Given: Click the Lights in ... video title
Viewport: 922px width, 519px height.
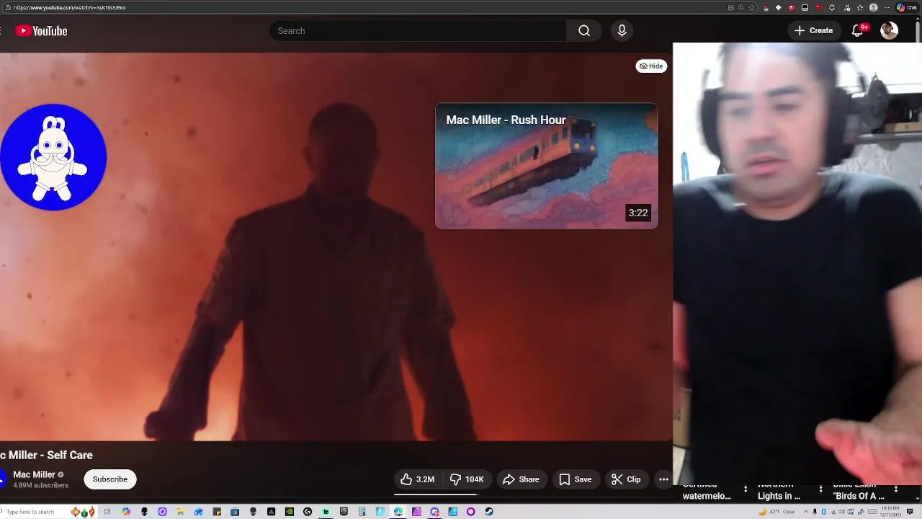Looking at the screenshot, I should coord(779,496).
